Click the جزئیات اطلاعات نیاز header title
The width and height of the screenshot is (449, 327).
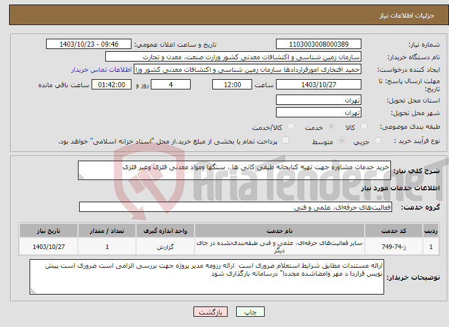[x=407, y=15]
